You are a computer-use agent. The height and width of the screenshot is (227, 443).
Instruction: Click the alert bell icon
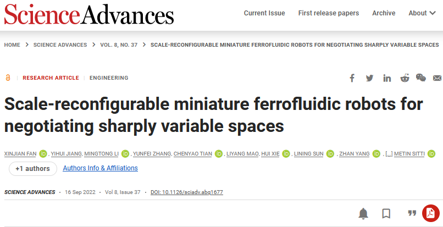(363, 213)
